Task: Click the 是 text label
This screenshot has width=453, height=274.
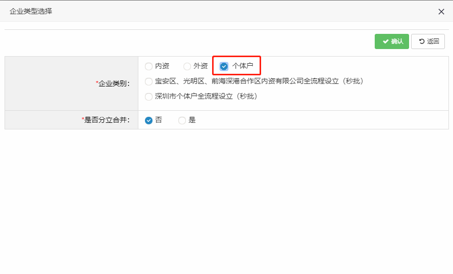Action: pos(192,120)
